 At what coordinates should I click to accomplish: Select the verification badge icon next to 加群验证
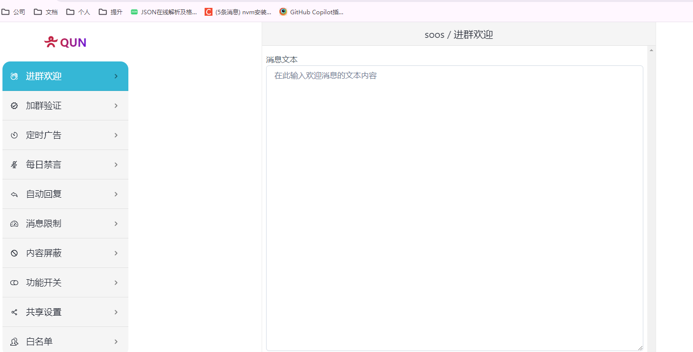pos(14,105)
